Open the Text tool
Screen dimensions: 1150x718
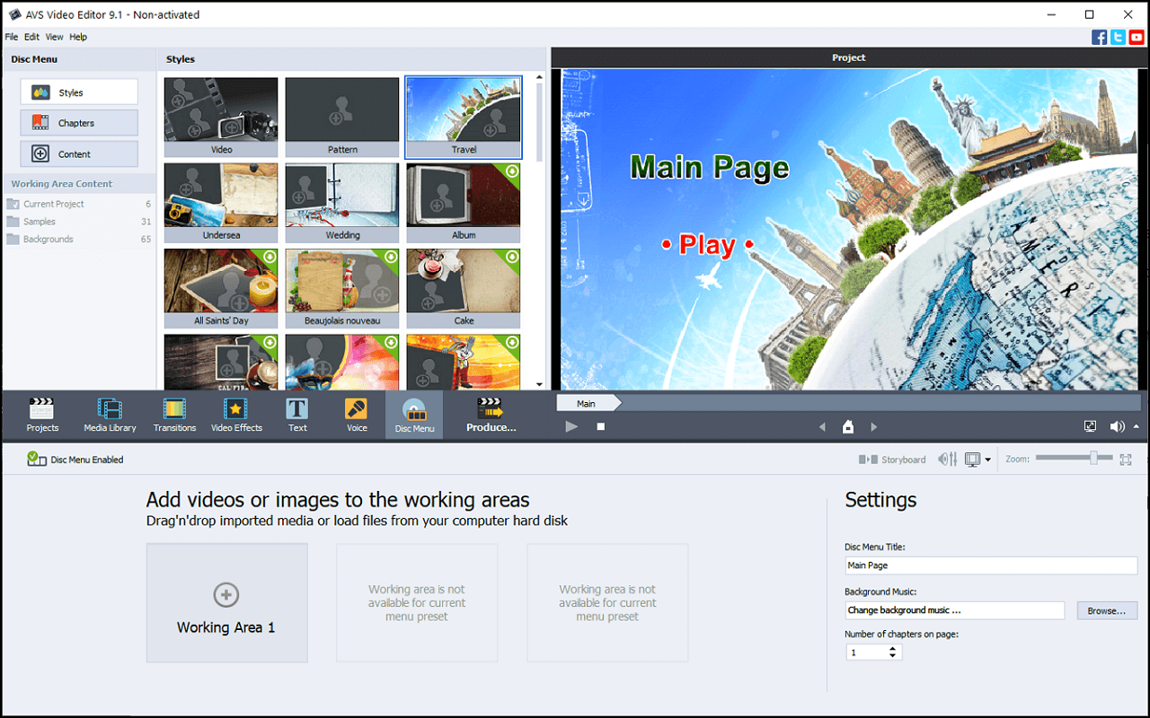point(297,415)
